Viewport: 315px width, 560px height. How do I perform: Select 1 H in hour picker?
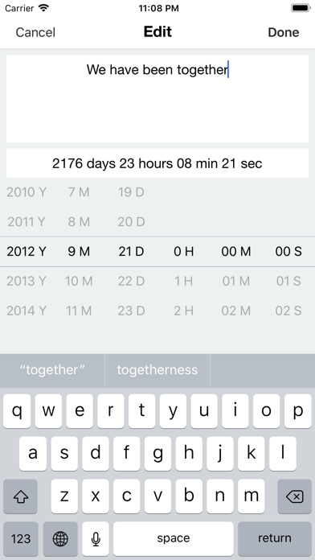[x=183, y=281]
